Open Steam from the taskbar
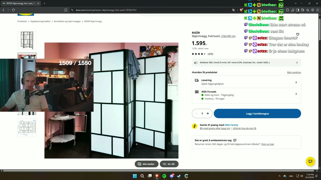Screen dimensions: 321x180 click(179, 176)
